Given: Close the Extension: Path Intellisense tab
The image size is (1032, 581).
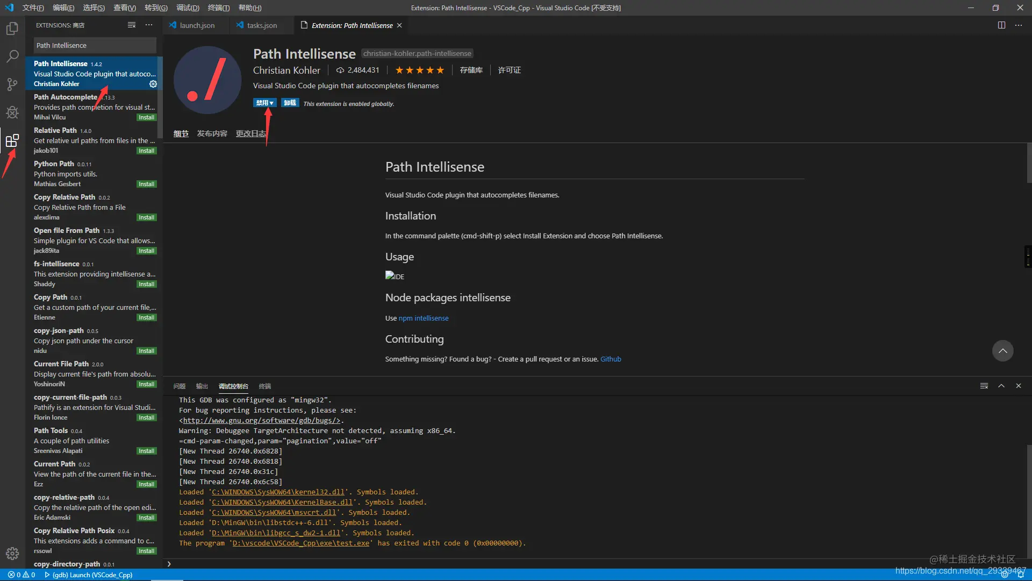Looking at the screenshot, I should [x=399, y=25].
